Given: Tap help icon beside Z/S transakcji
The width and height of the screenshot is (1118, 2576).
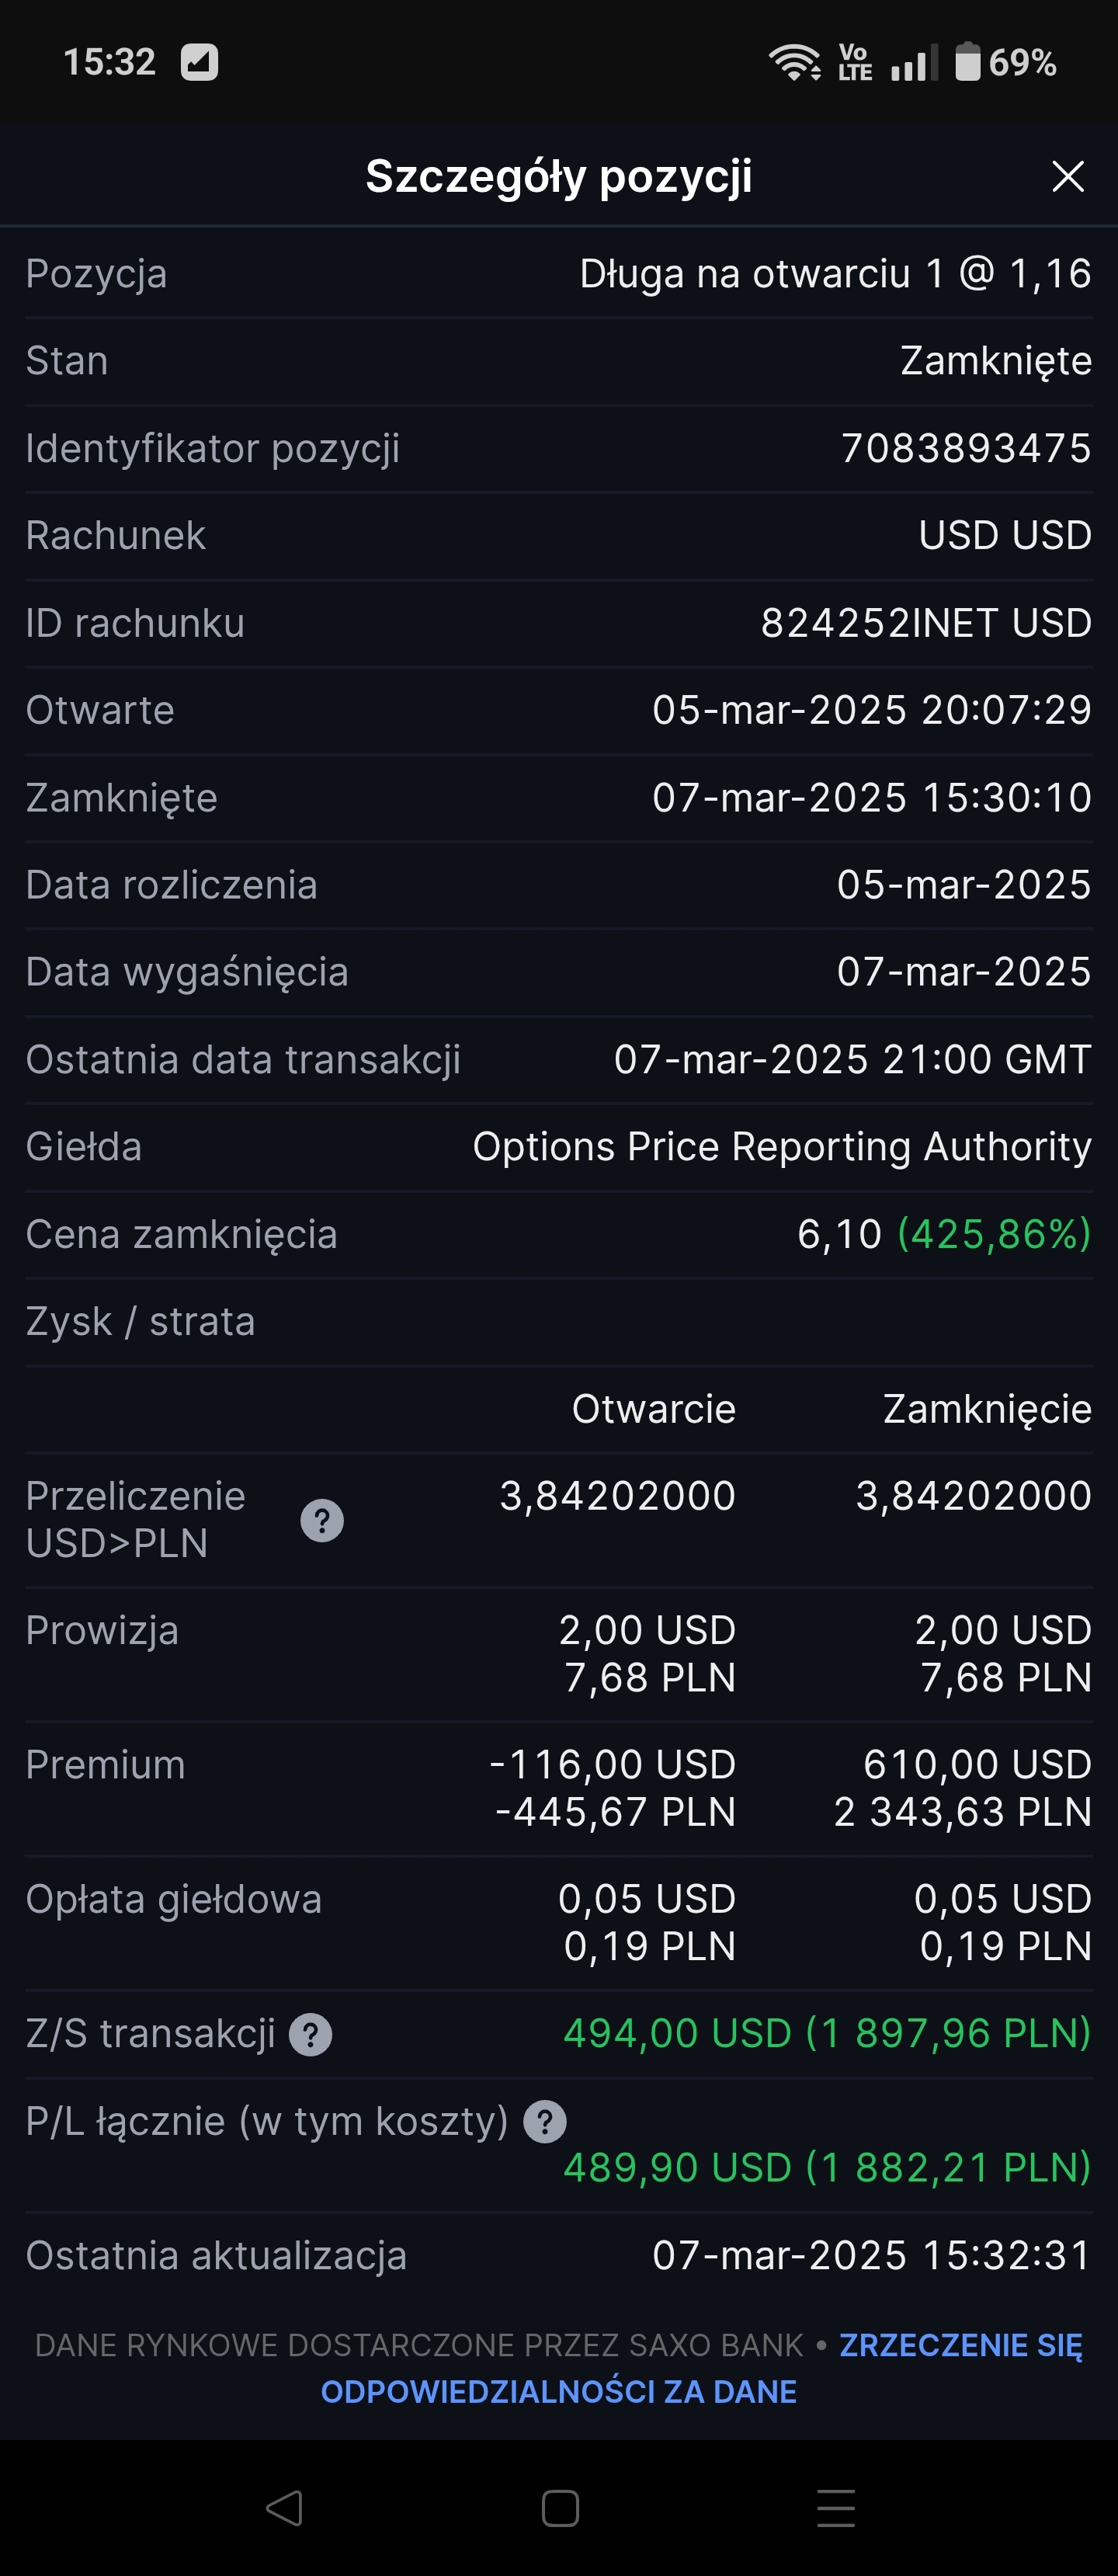Looking at the screenshot, I should coord(310,2034).
